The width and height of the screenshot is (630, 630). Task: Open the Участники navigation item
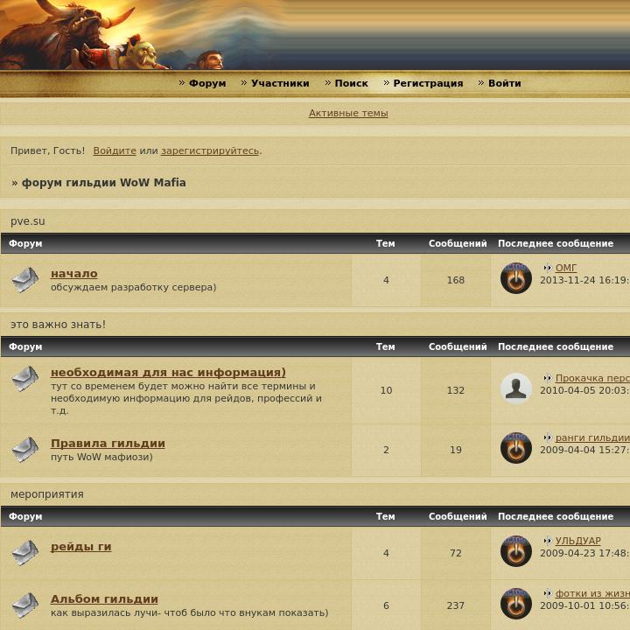tap(280, 83)
